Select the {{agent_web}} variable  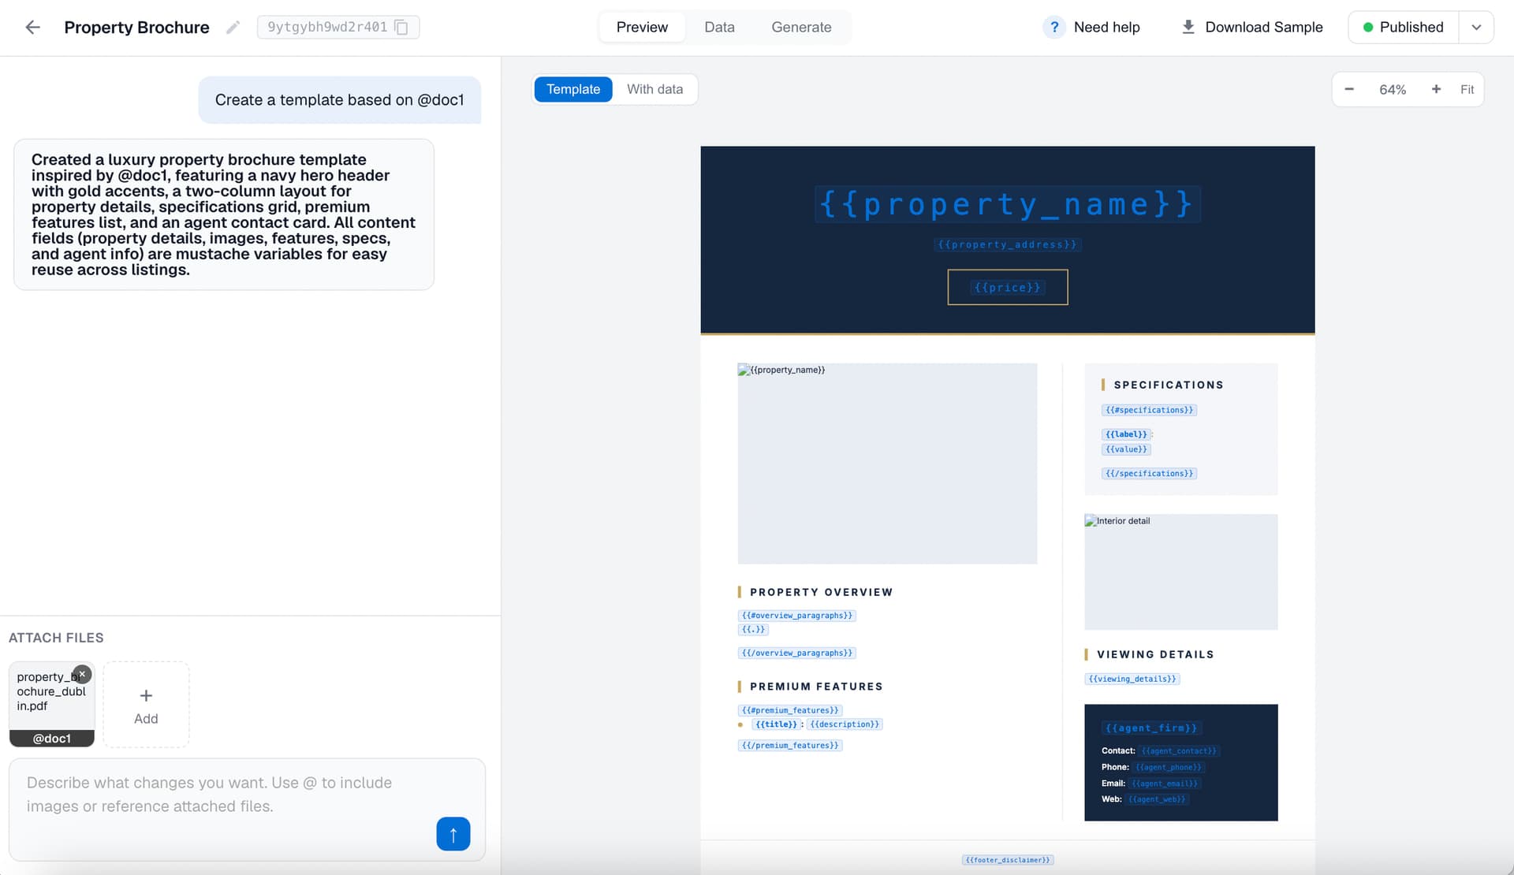point(1157,799)
